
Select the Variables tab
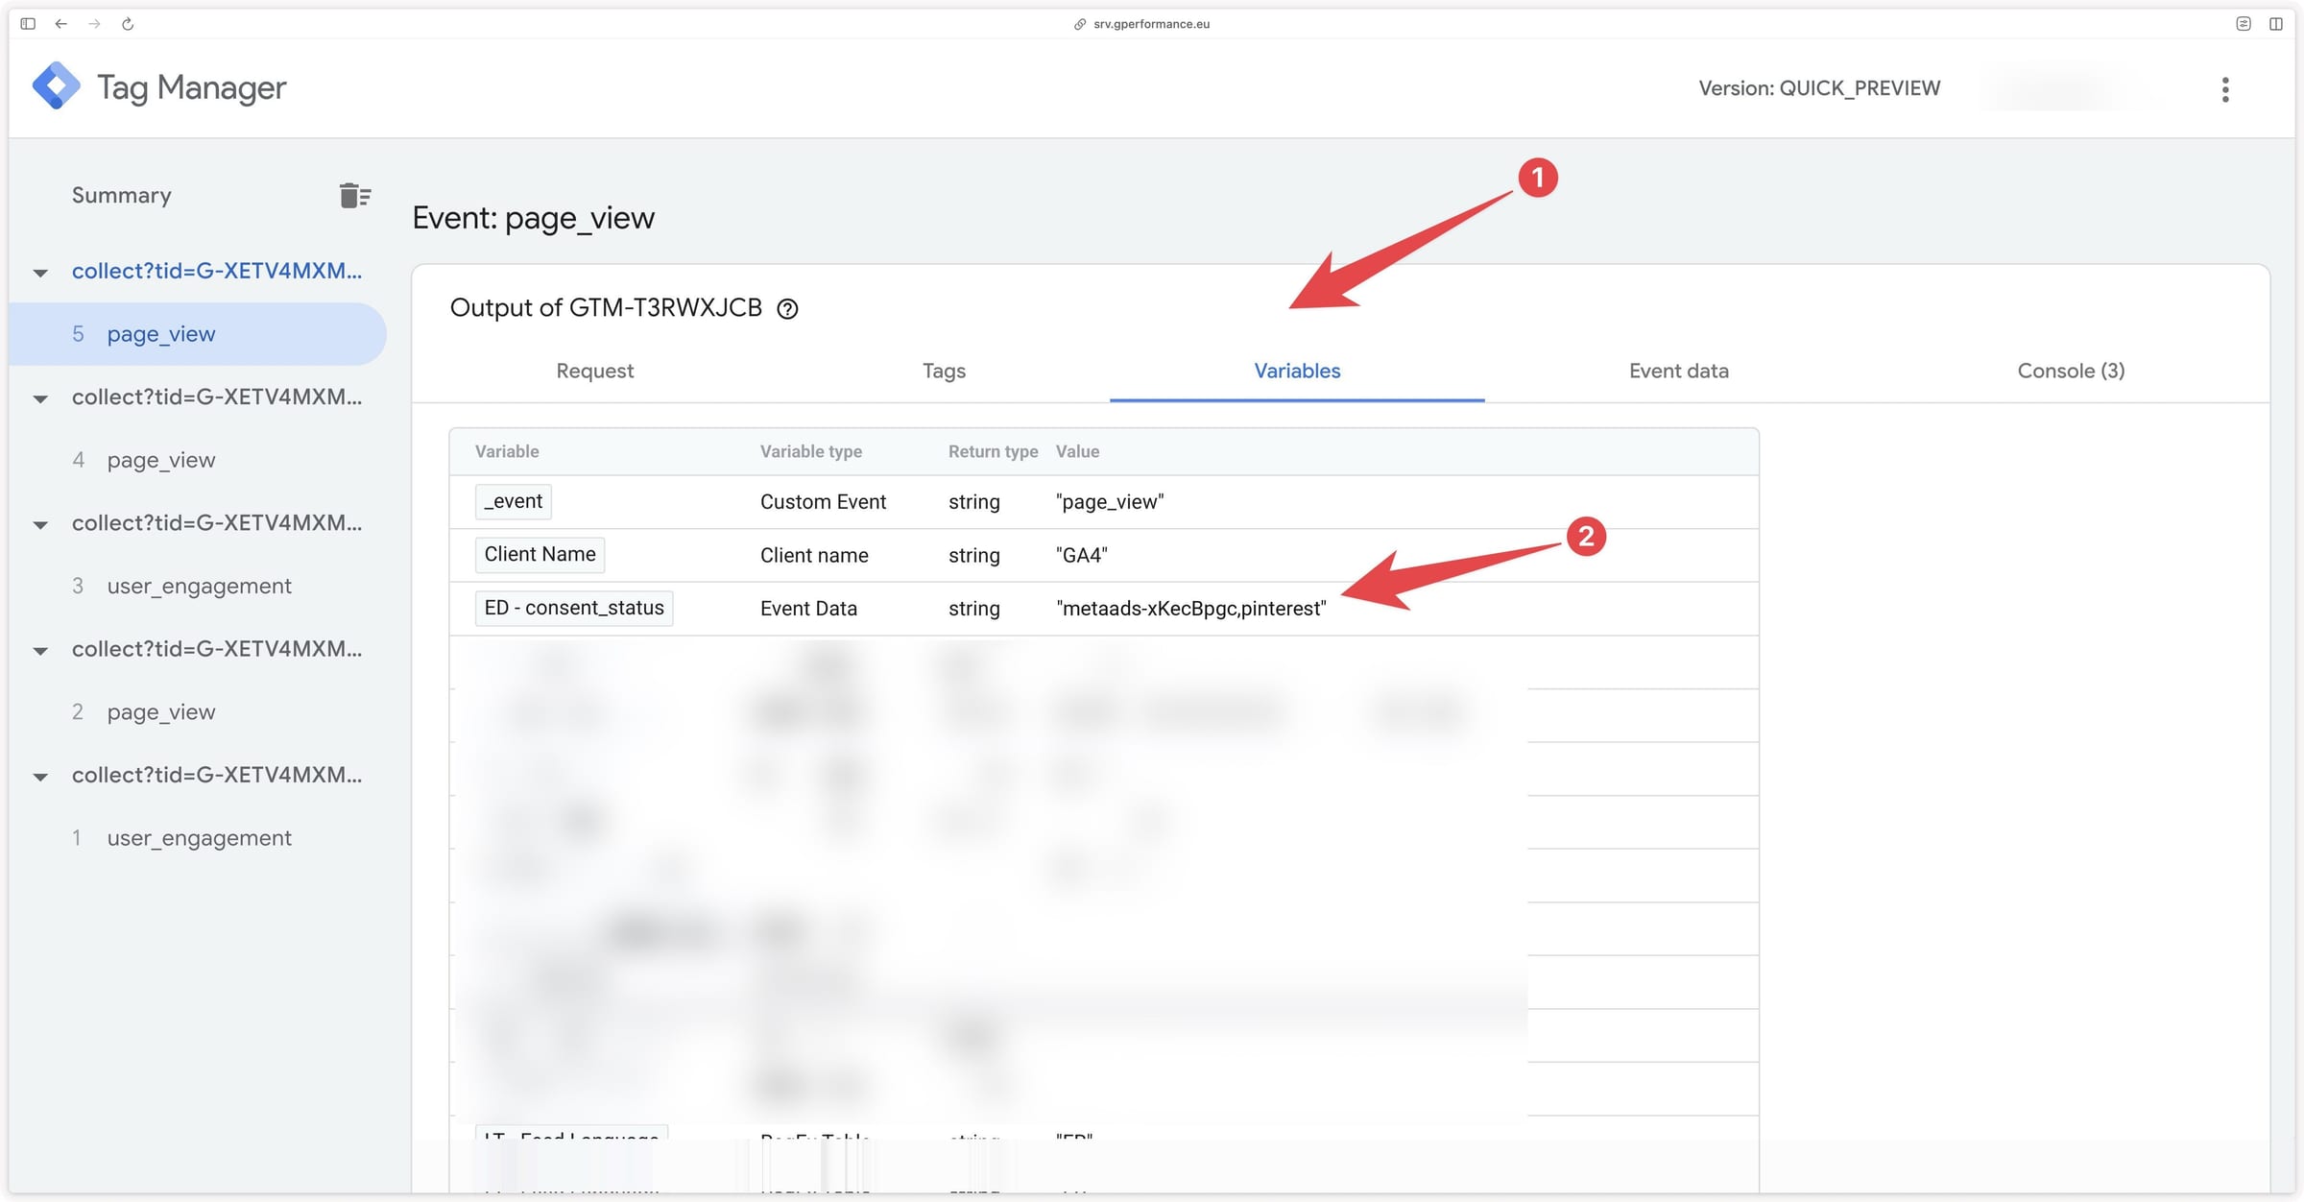tap(1297, 371)
